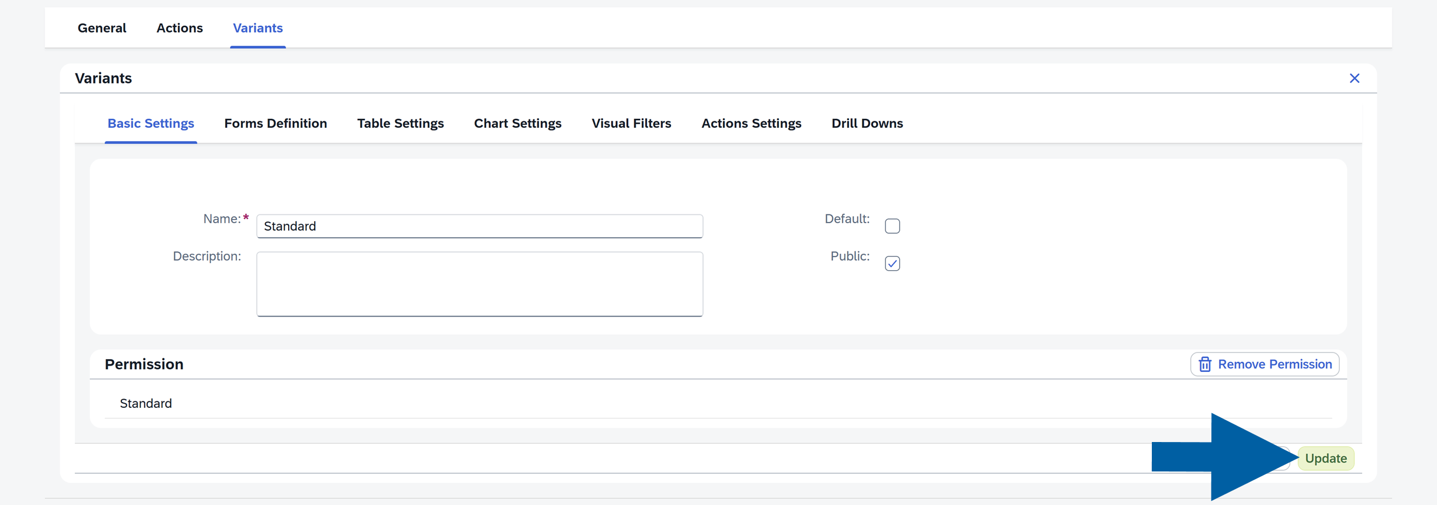Click the trash can icon in Remove Permission

1205,364
